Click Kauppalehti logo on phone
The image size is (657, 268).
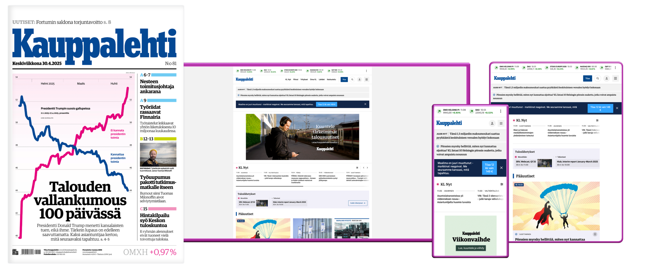point(449,123)
